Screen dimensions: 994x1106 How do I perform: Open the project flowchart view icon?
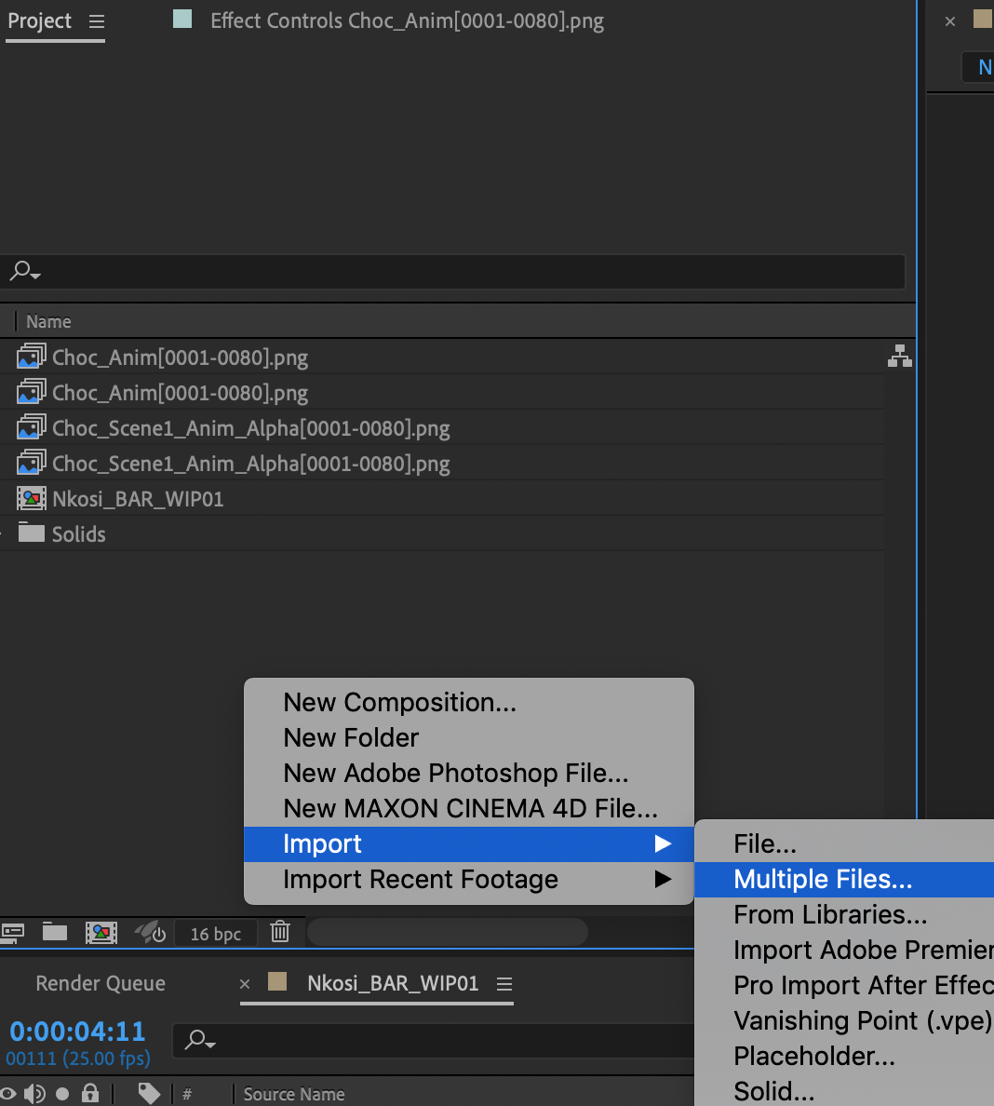tap(900, 357)
